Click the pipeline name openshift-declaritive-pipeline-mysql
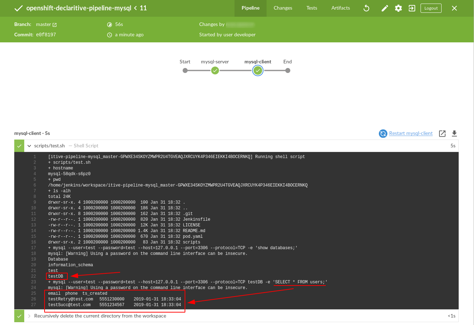Viewport: 474px width, 325px height. [79, 8]
